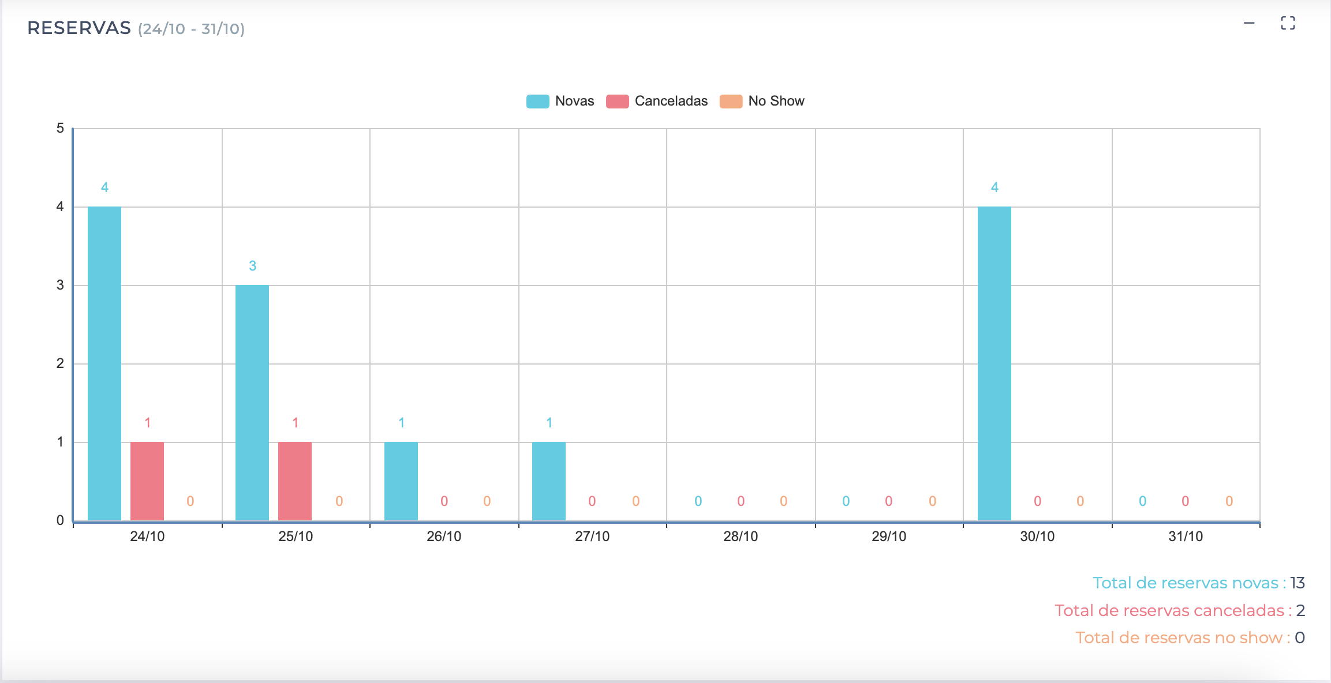Toggle the No Show legend series
This screenshot has height=683, width=1331.
pyautogui.click(x=776, y=101)
